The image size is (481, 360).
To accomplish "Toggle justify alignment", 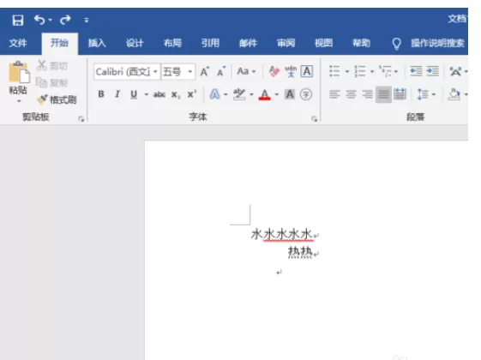I will click(x=383, y=94).
